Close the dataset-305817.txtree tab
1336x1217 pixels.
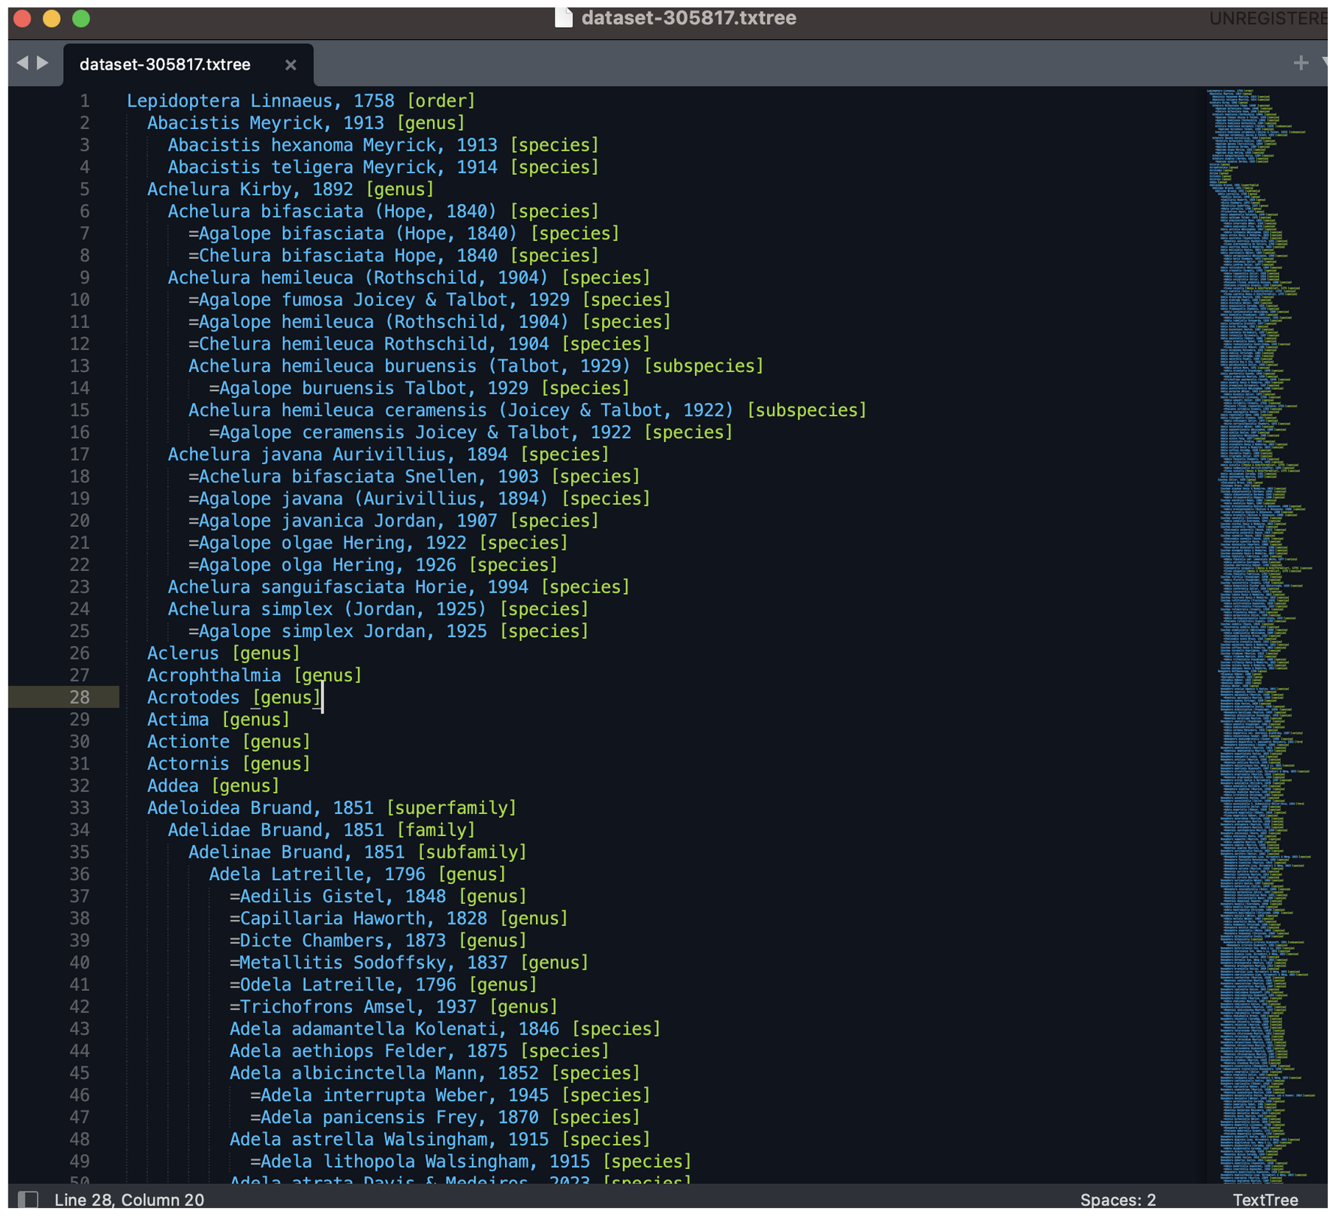tap(290, 65)
